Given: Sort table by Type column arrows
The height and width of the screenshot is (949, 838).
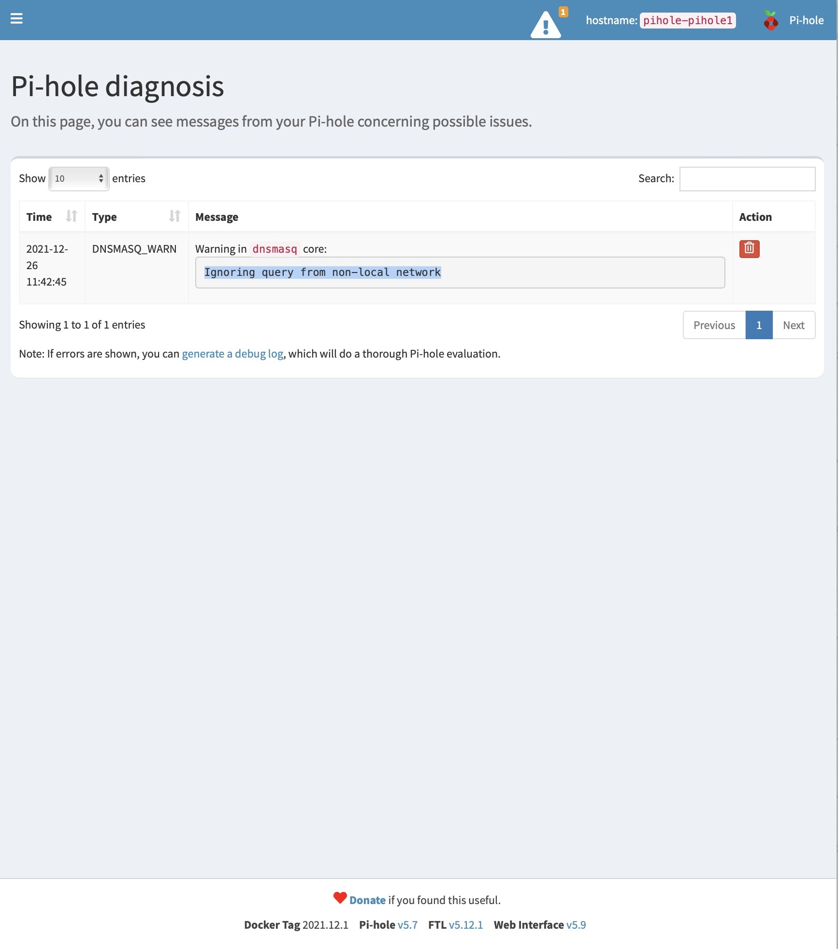Looking at the screenshot, I should coord(174,216).
